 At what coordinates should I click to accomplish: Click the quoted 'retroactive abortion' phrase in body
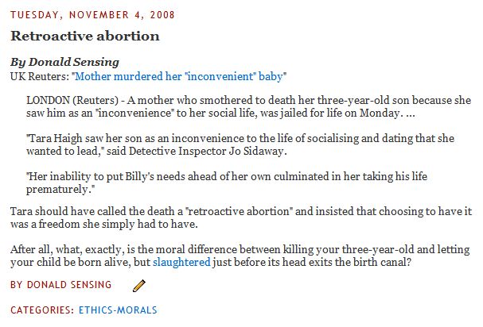click(x=239, y=211)
